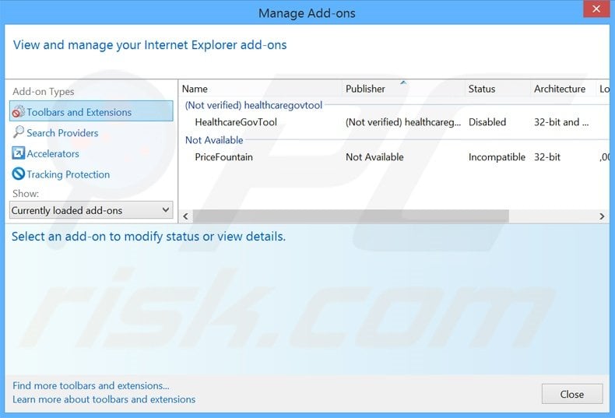Click the horizontal scrollbar left arrow
The height and width of the screenshot is (418, 615).
tap(185, 216)
